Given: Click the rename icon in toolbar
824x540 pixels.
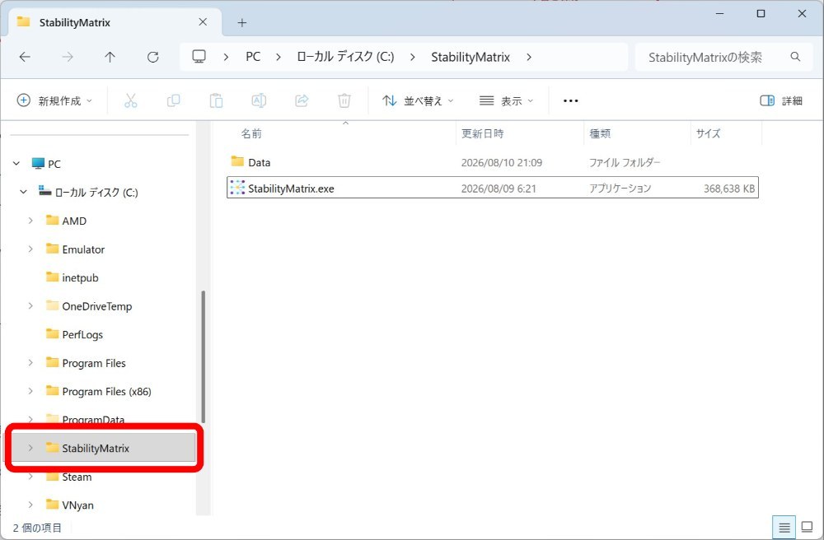Looking at the screenshot, I should pos(259,100).
